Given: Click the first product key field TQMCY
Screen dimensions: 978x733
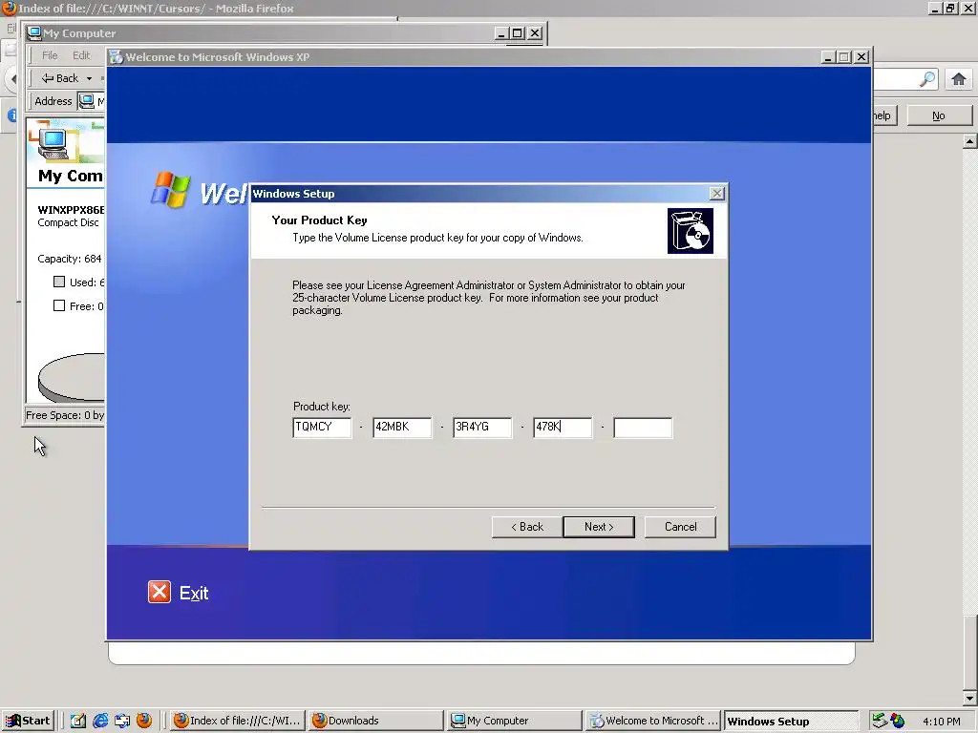Looking at the screenshot, I should point(322,428).
